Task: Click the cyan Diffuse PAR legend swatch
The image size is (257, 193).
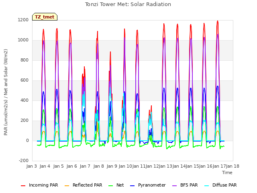Action: (x=207, y=186)
